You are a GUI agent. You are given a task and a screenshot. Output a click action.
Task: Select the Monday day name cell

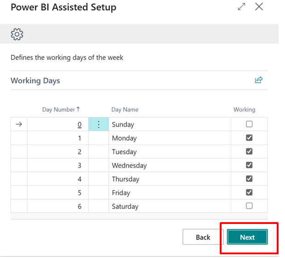tap(170, 138)
